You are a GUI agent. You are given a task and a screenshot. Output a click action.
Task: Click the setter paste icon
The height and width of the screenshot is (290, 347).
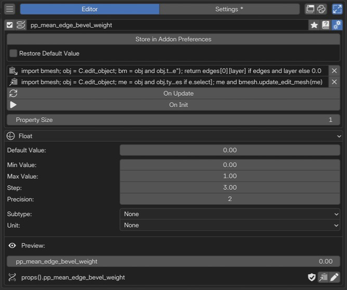[13, 82]
